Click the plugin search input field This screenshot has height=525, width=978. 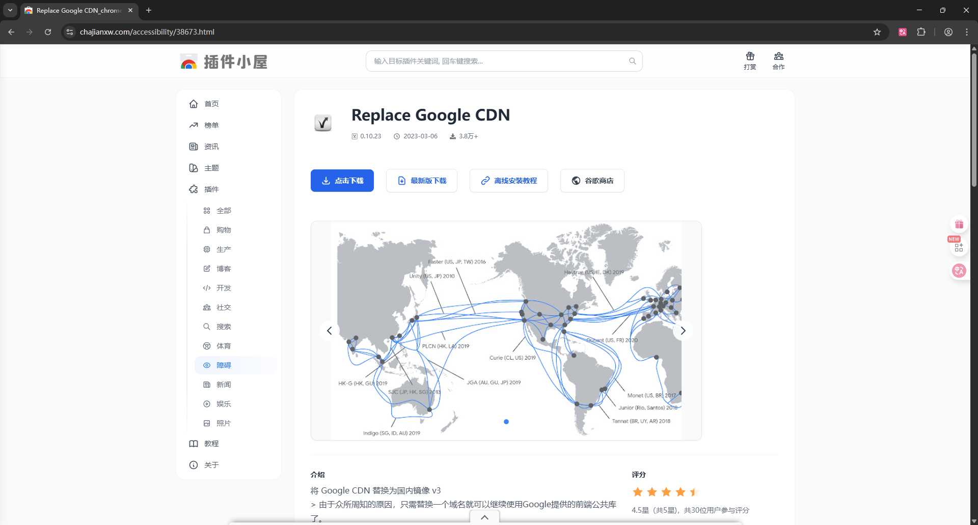[x=504, y=61]
